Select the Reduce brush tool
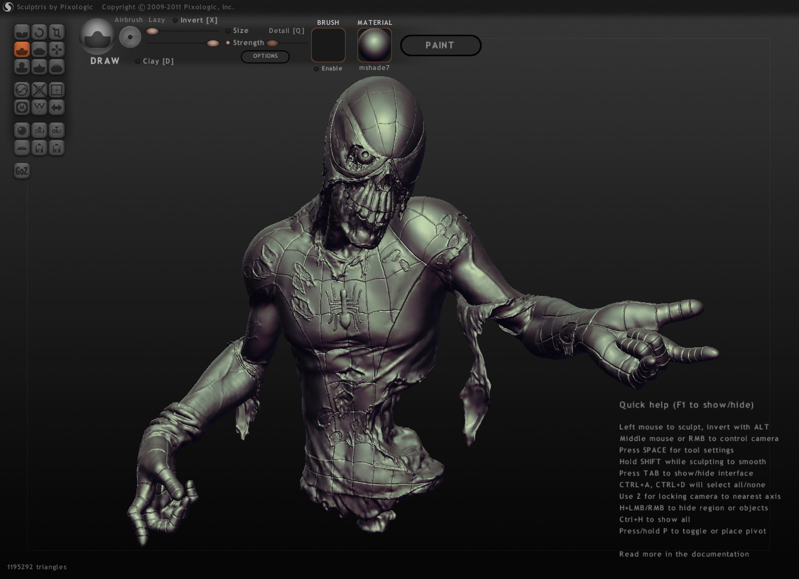The height and width of the screenshot is (579, 799). coord(22,90)
